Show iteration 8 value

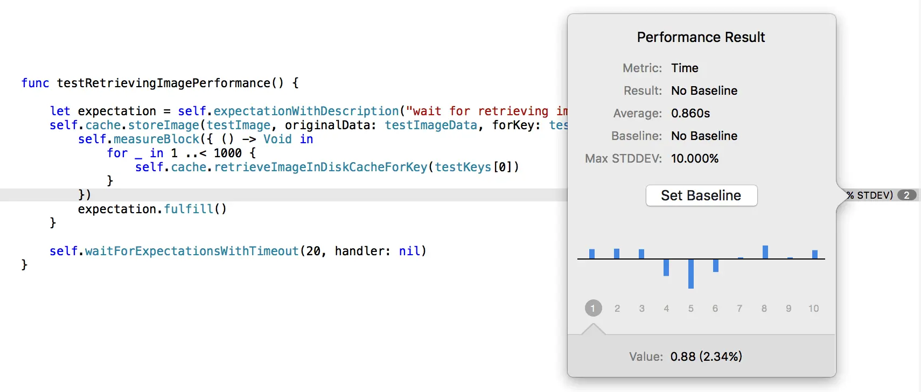764,309
